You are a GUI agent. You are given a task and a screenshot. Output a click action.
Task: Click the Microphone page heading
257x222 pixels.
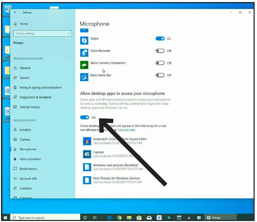(95, 24)
